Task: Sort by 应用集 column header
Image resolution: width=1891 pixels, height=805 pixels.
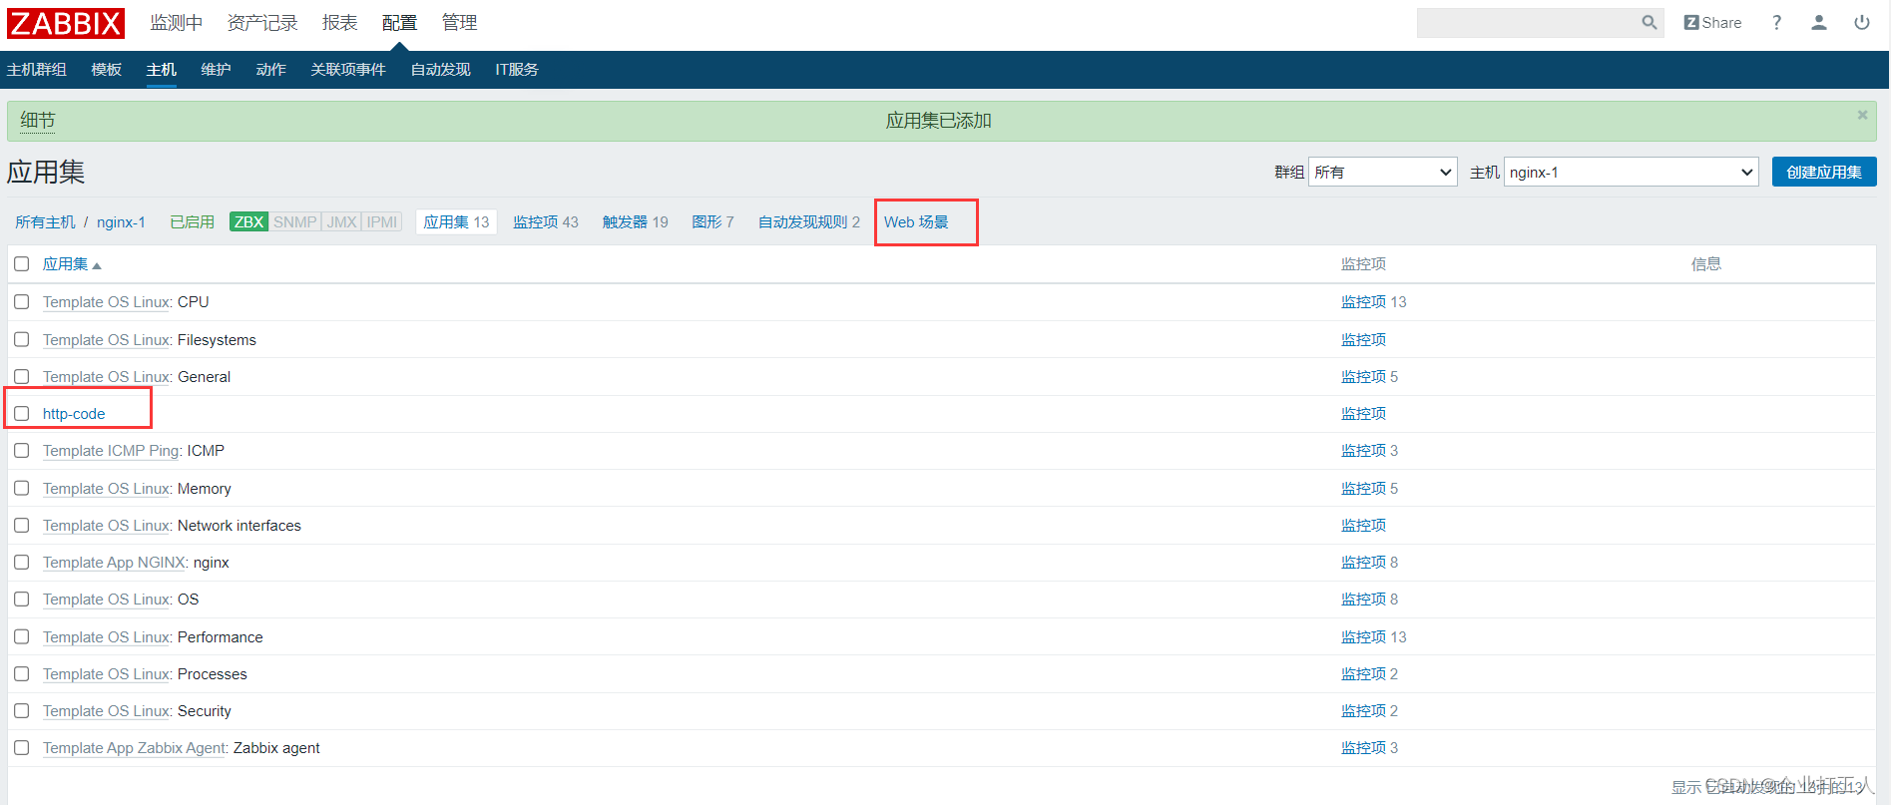Action: pyautogui.click(x=72, y=264)
